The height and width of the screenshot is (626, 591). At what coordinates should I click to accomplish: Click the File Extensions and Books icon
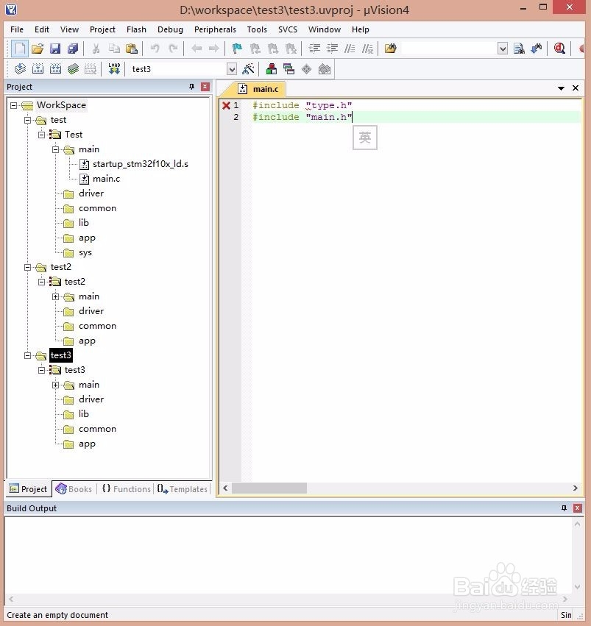[x=272, y=69]
